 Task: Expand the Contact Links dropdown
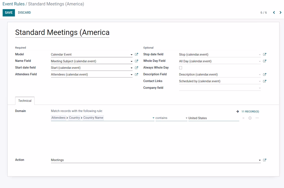[x=260, y=81]
